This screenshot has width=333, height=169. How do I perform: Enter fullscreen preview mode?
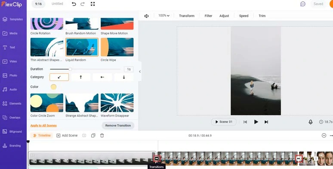click(92, 4)
